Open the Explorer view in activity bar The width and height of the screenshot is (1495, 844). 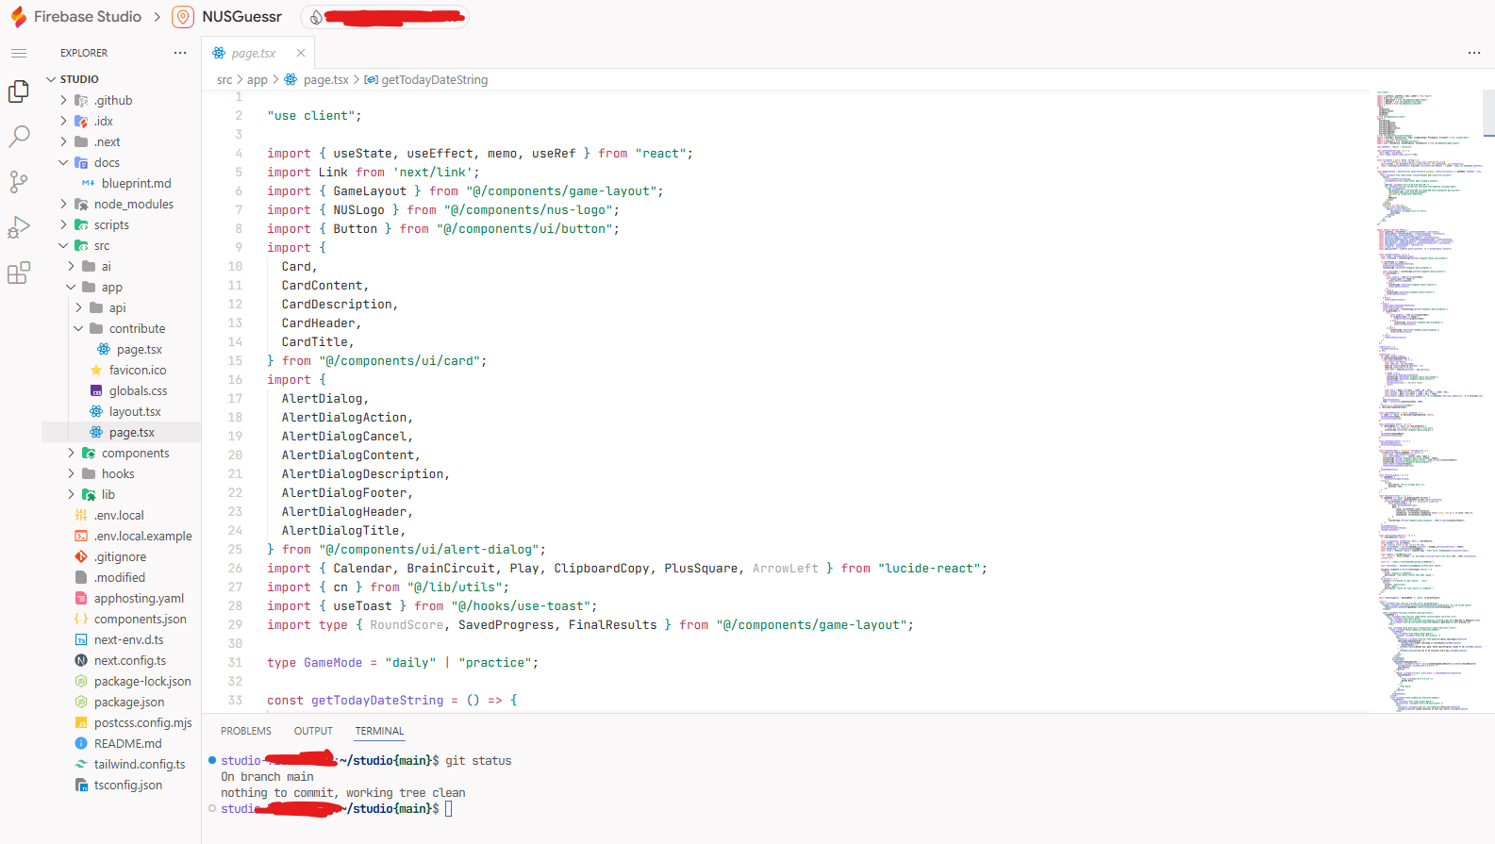(19, 91)
